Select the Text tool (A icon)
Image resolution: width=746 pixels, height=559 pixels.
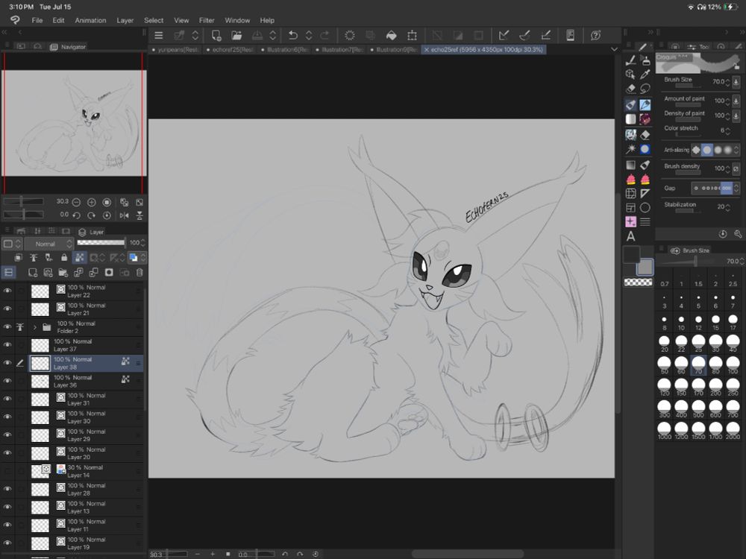(x=630, y=236)
